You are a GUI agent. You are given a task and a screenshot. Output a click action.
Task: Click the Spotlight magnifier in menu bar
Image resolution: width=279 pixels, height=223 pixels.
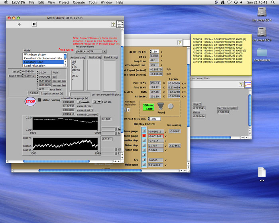[273, 2]
